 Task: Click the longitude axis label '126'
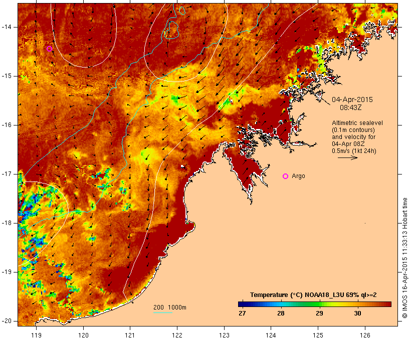point(365,335)
